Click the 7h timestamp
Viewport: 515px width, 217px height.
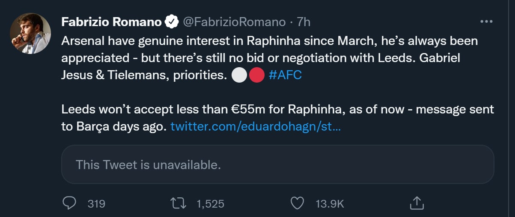[303, 21]
